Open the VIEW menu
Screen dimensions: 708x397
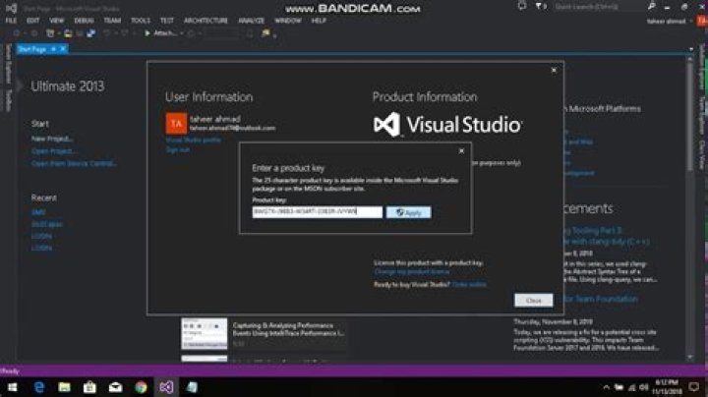click(x=56, y=21)
